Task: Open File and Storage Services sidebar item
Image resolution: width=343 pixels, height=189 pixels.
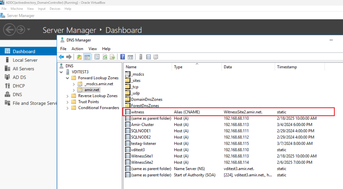Action: pos(28,103)
